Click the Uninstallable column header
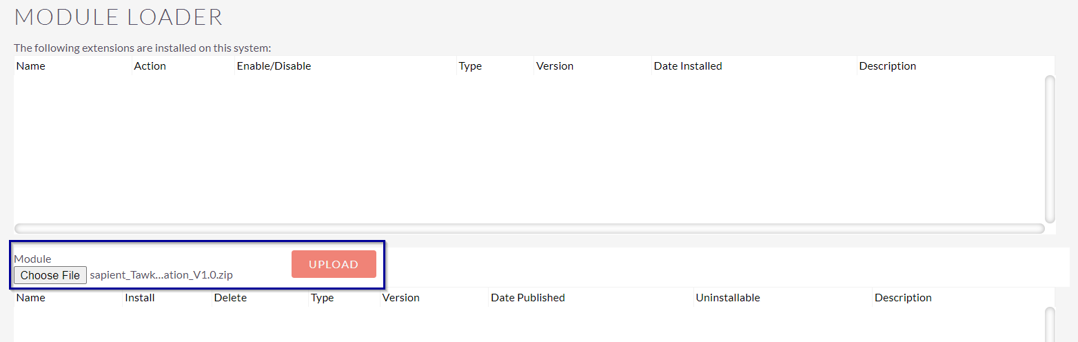 coord(727,298)
